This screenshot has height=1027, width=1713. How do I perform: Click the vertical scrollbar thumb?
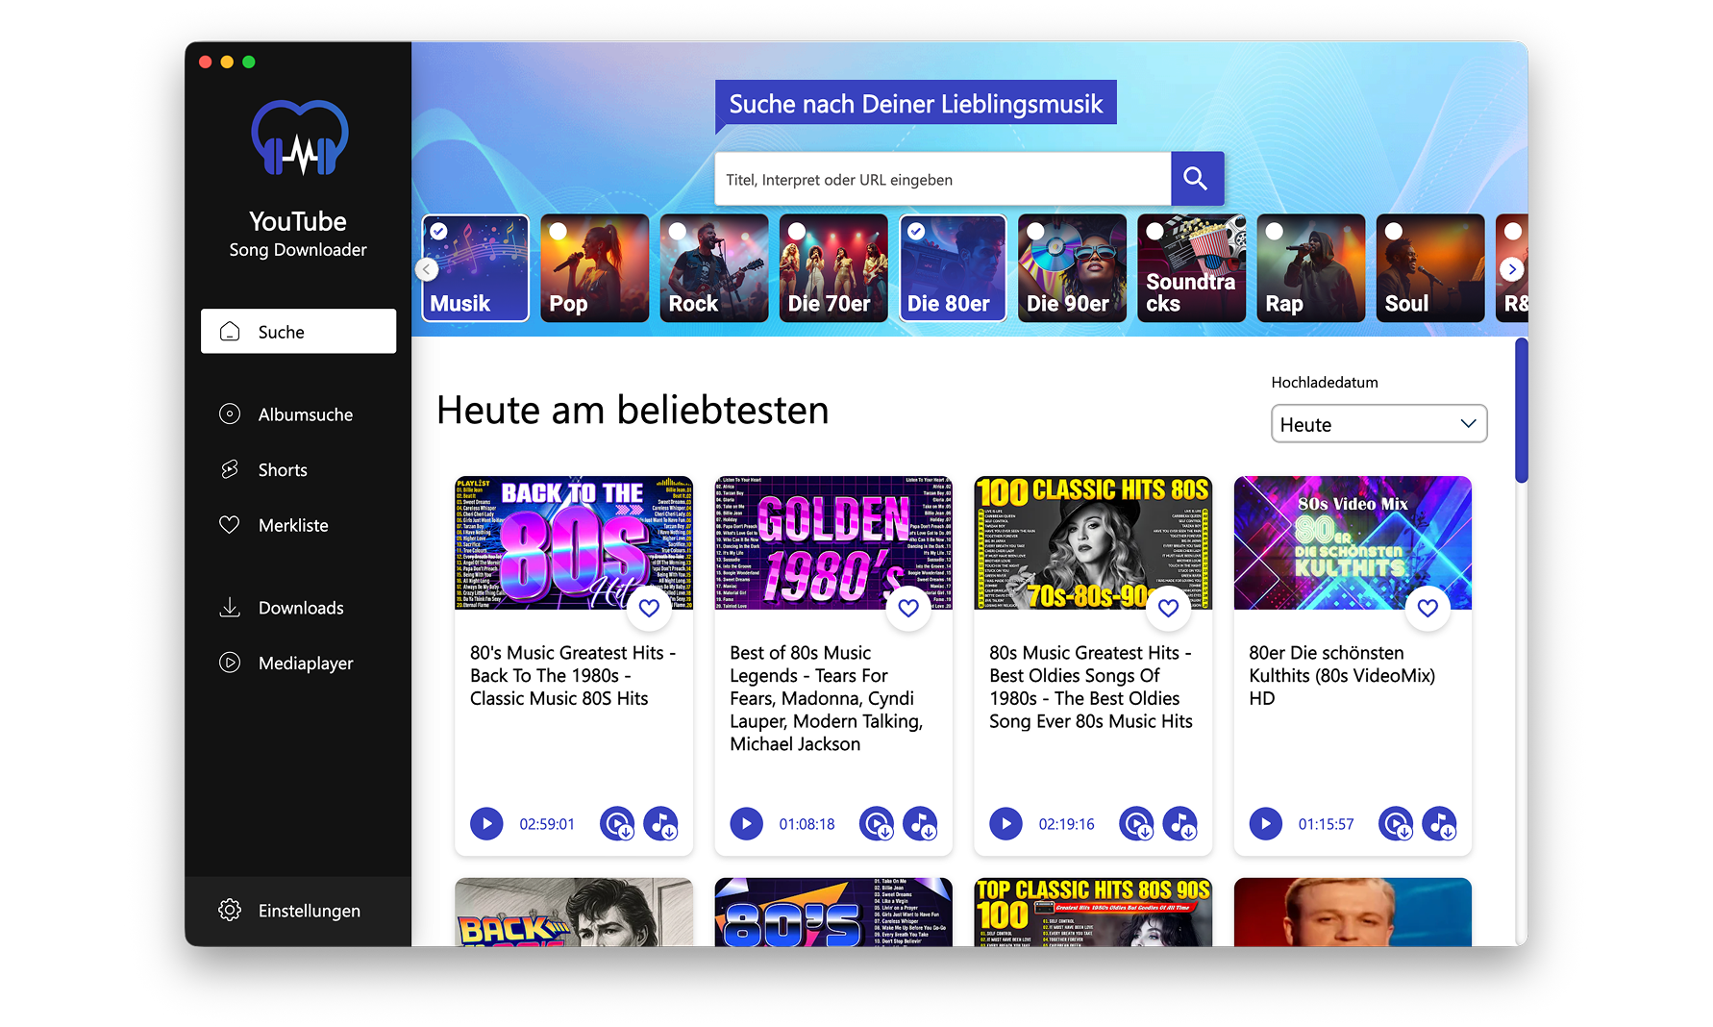coord(1521,411)
